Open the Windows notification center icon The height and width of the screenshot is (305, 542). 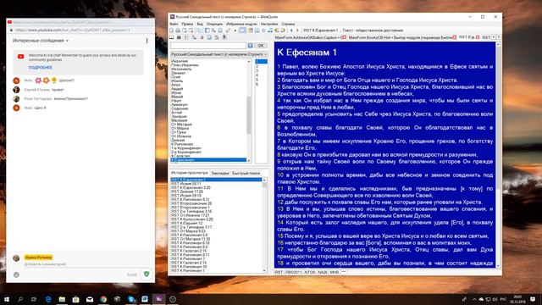(x=533, y=299)
